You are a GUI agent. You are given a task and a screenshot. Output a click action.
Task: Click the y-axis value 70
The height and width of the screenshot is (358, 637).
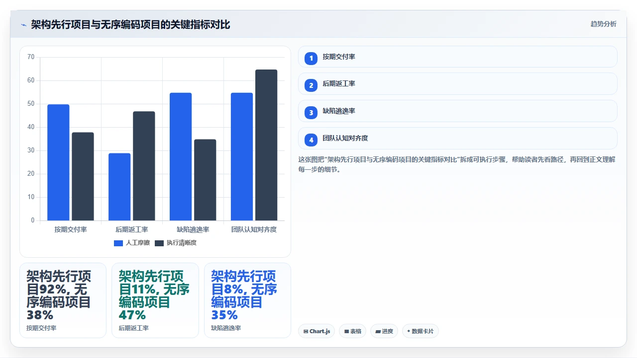[x=31, y=57]
